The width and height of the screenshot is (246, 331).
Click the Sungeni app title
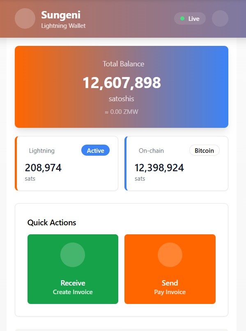click(61, 15)
